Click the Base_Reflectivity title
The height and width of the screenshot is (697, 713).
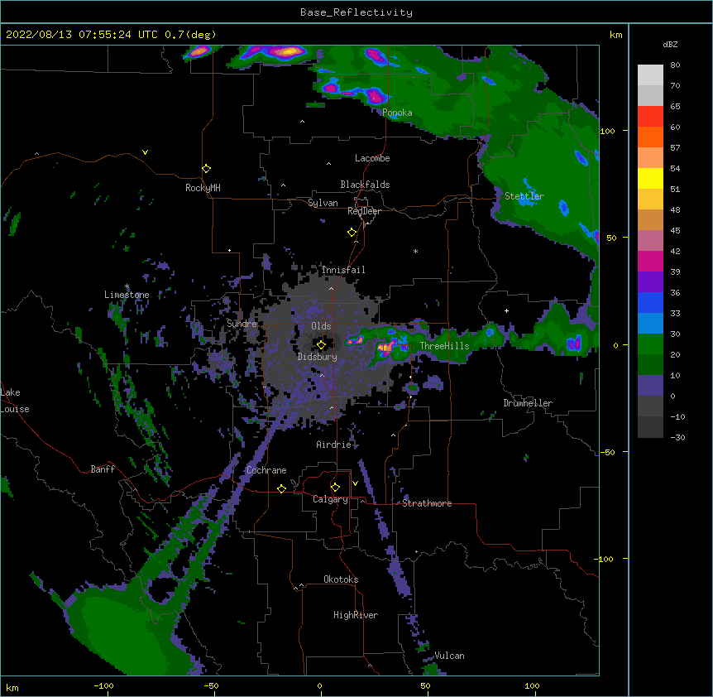pos(356,12)
